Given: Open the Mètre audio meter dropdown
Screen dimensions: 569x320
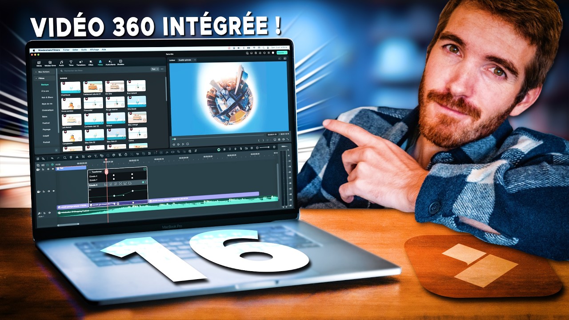Looking at the screenshot, I should tap(284, 146).
